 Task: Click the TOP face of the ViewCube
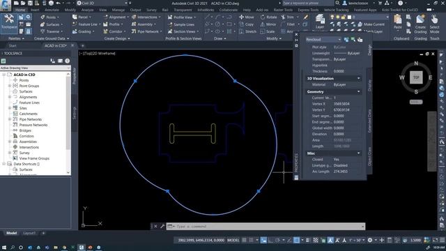tap(416, 77)
